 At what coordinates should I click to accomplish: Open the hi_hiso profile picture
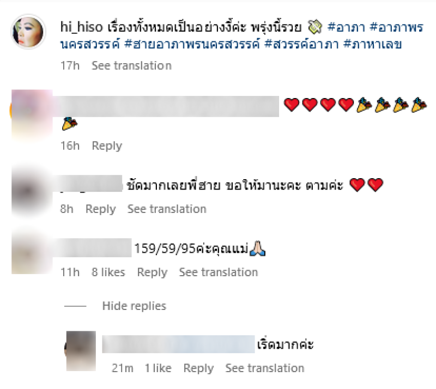28,32
